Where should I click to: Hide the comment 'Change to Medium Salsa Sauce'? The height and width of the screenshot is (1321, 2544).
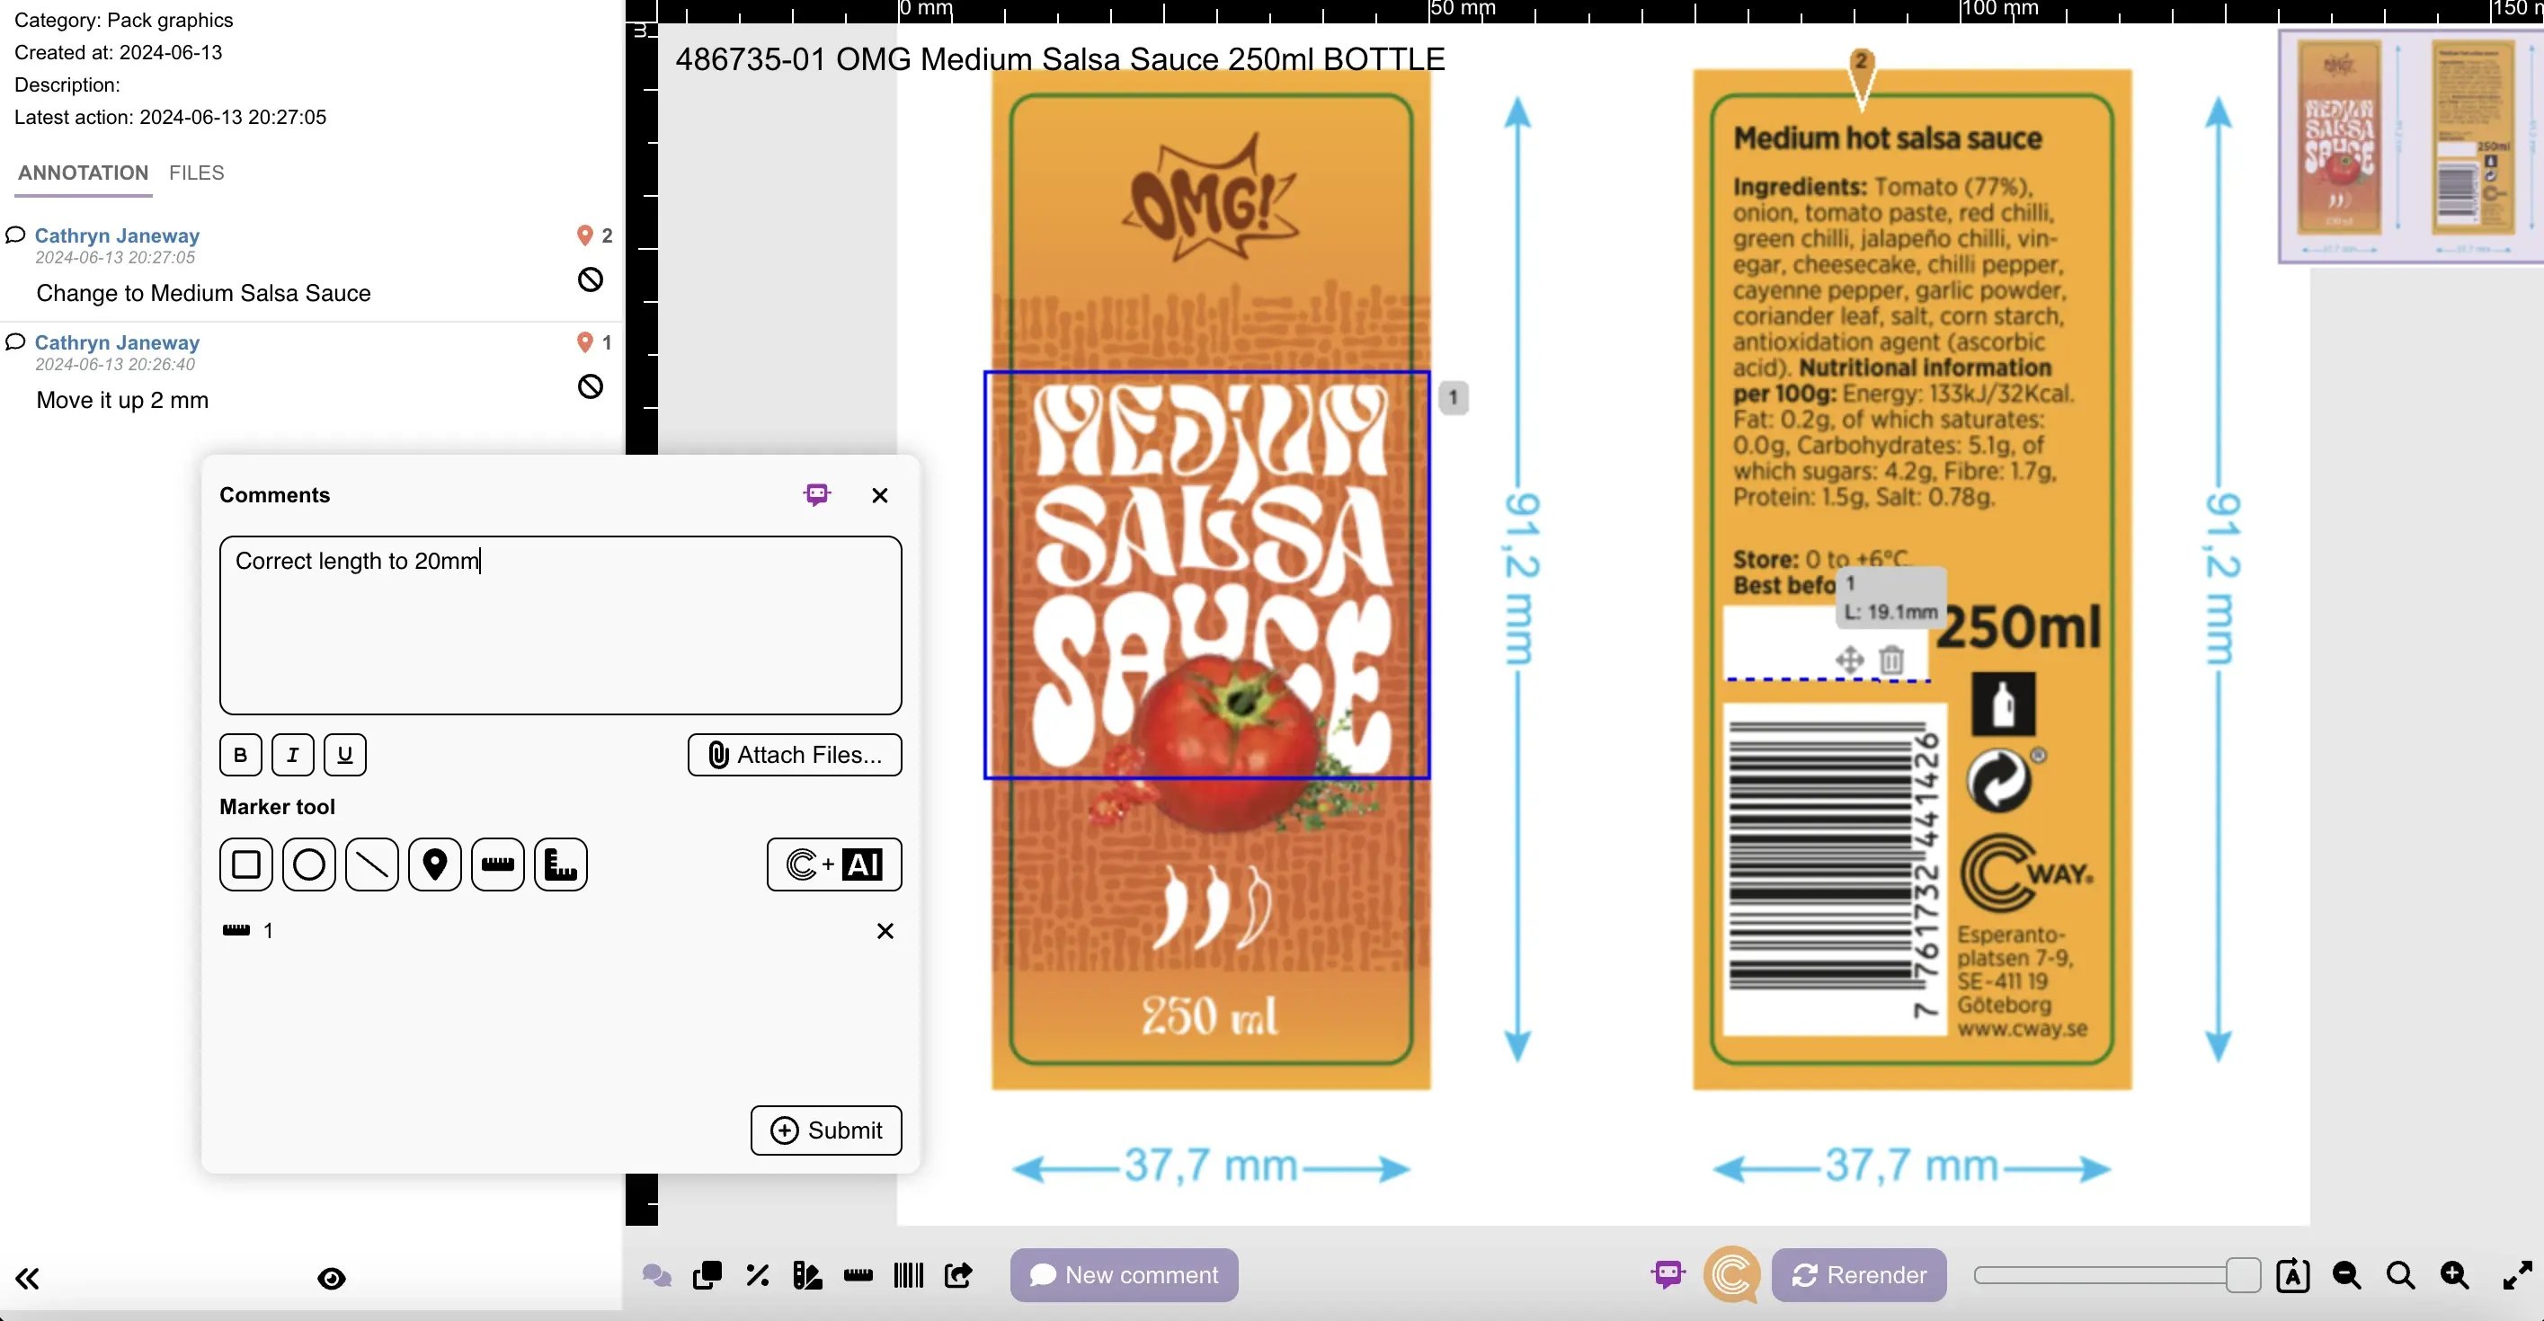(590, 279)
